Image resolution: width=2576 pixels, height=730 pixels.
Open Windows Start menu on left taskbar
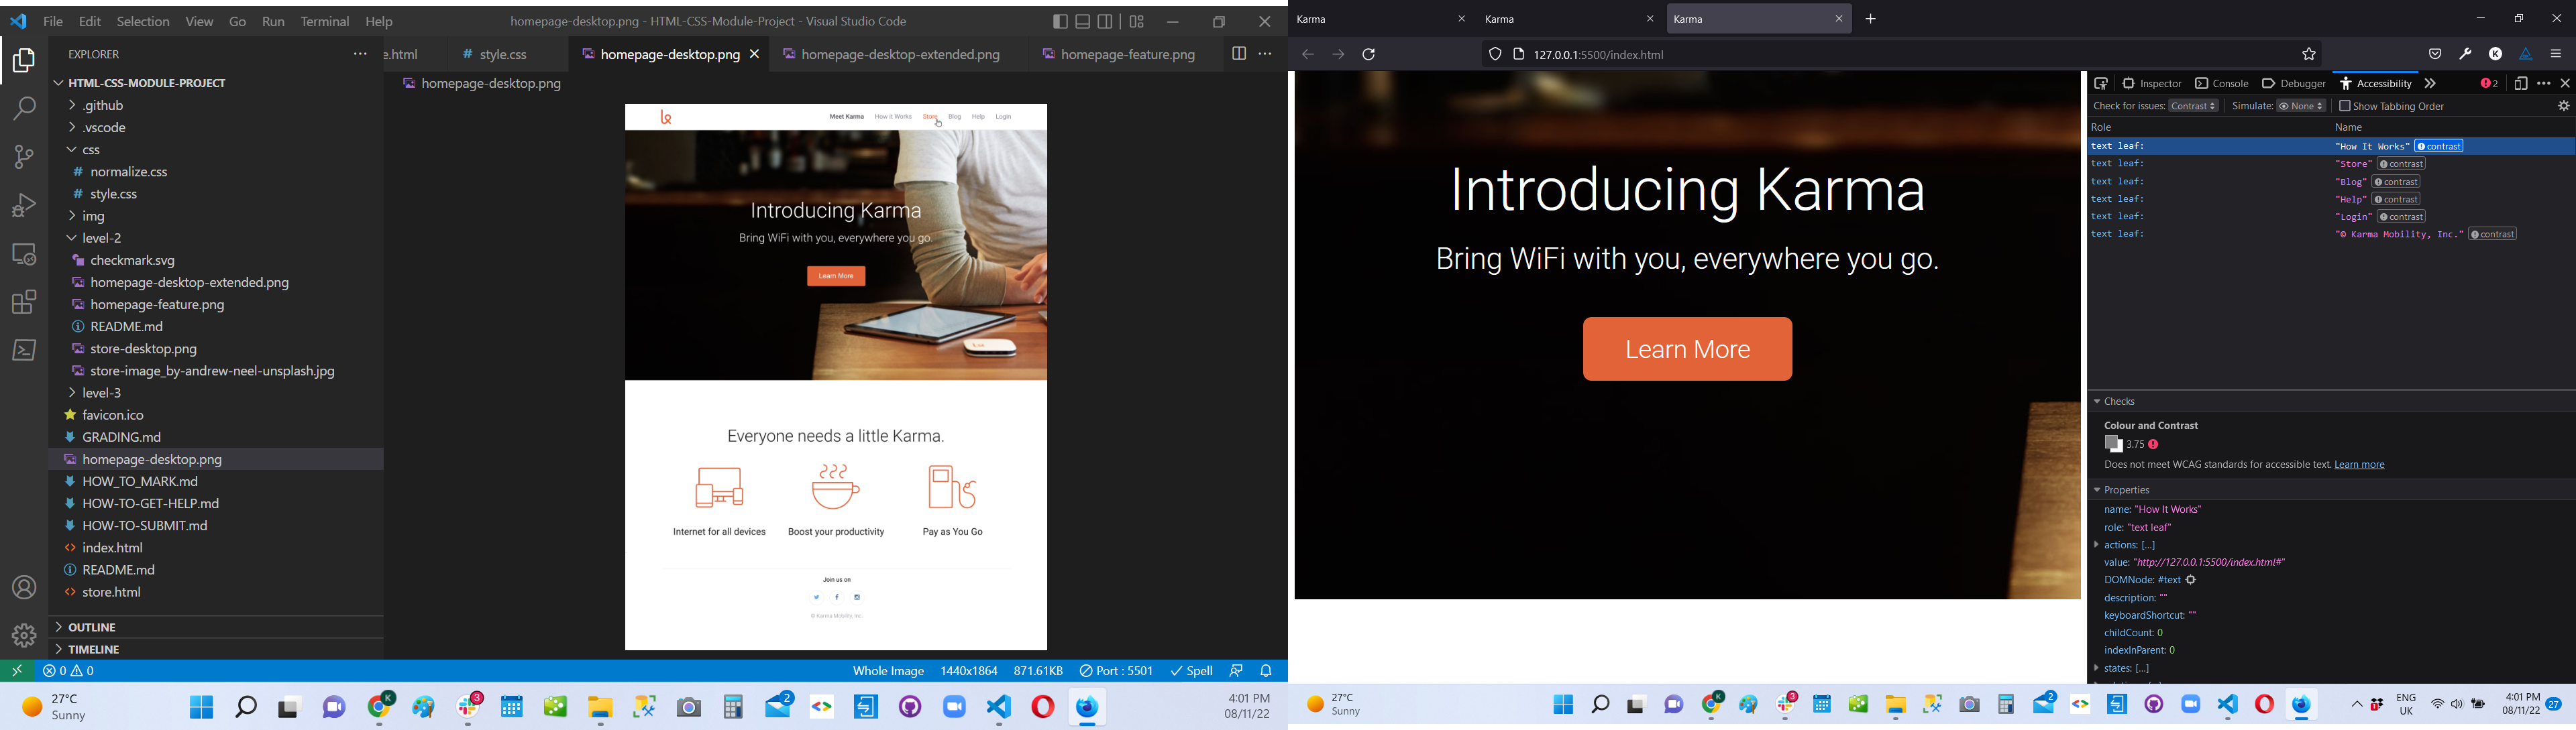(201, 707)
